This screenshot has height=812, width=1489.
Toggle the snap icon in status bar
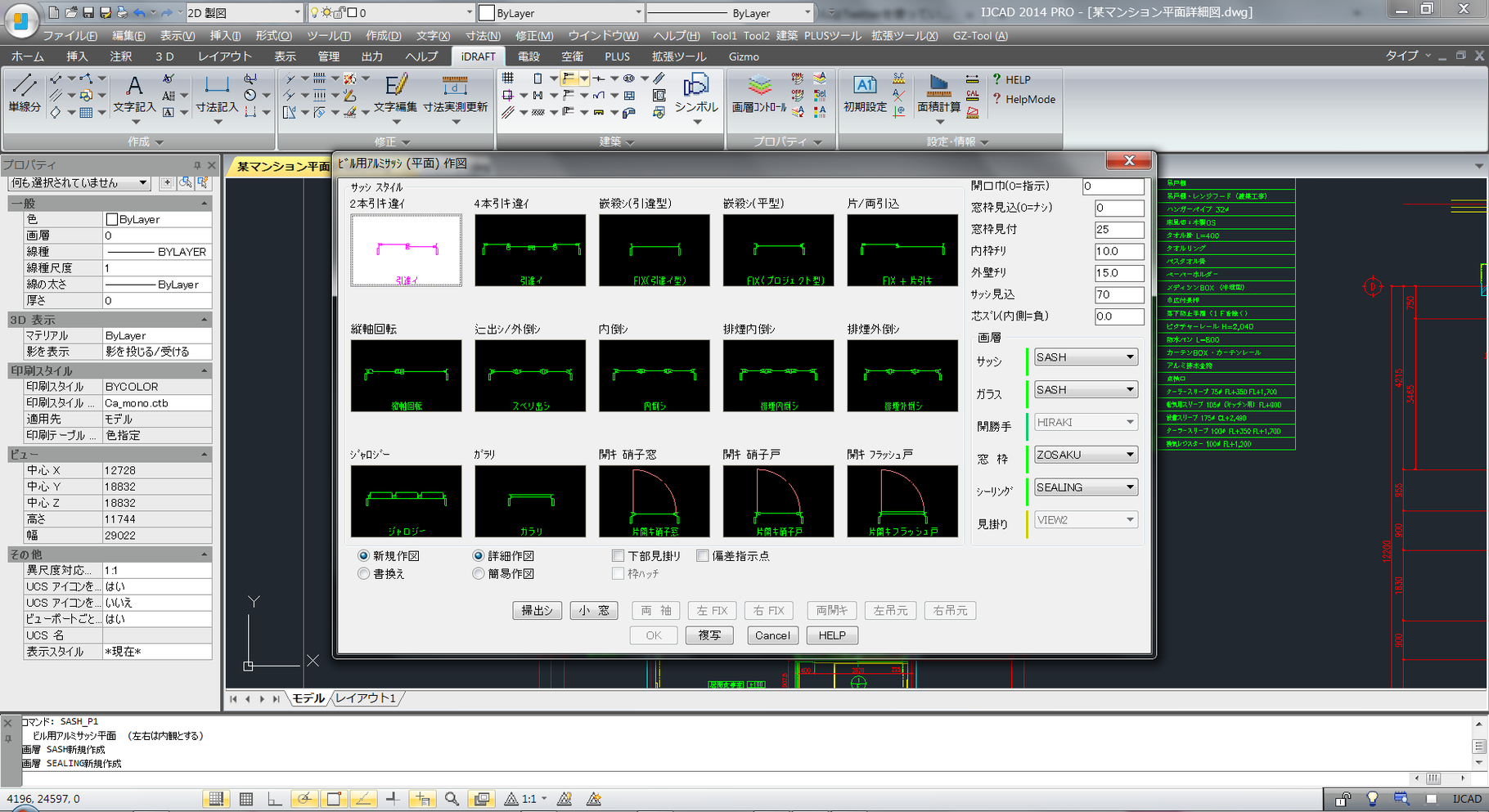[216, 799]
